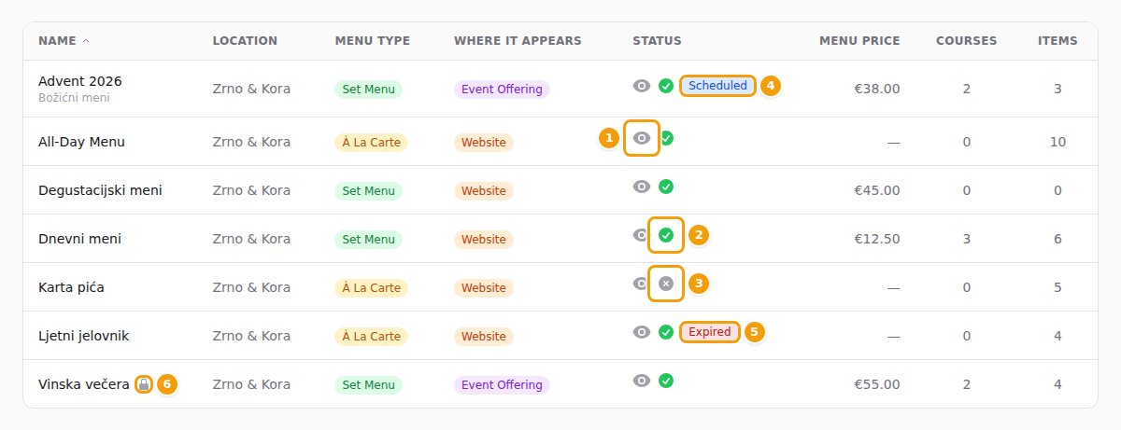Toggle the eye visibility icon for Degustacijski meni
The image size is (1121, 430).
click(641, 187)
